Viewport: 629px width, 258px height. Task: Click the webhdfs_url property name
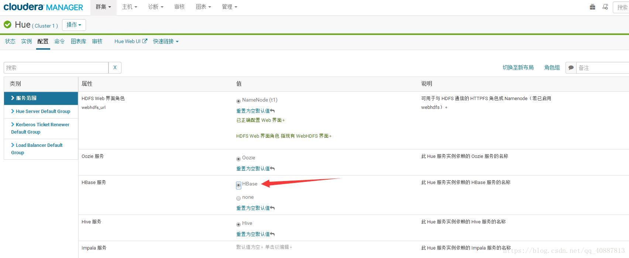(93, 107)
